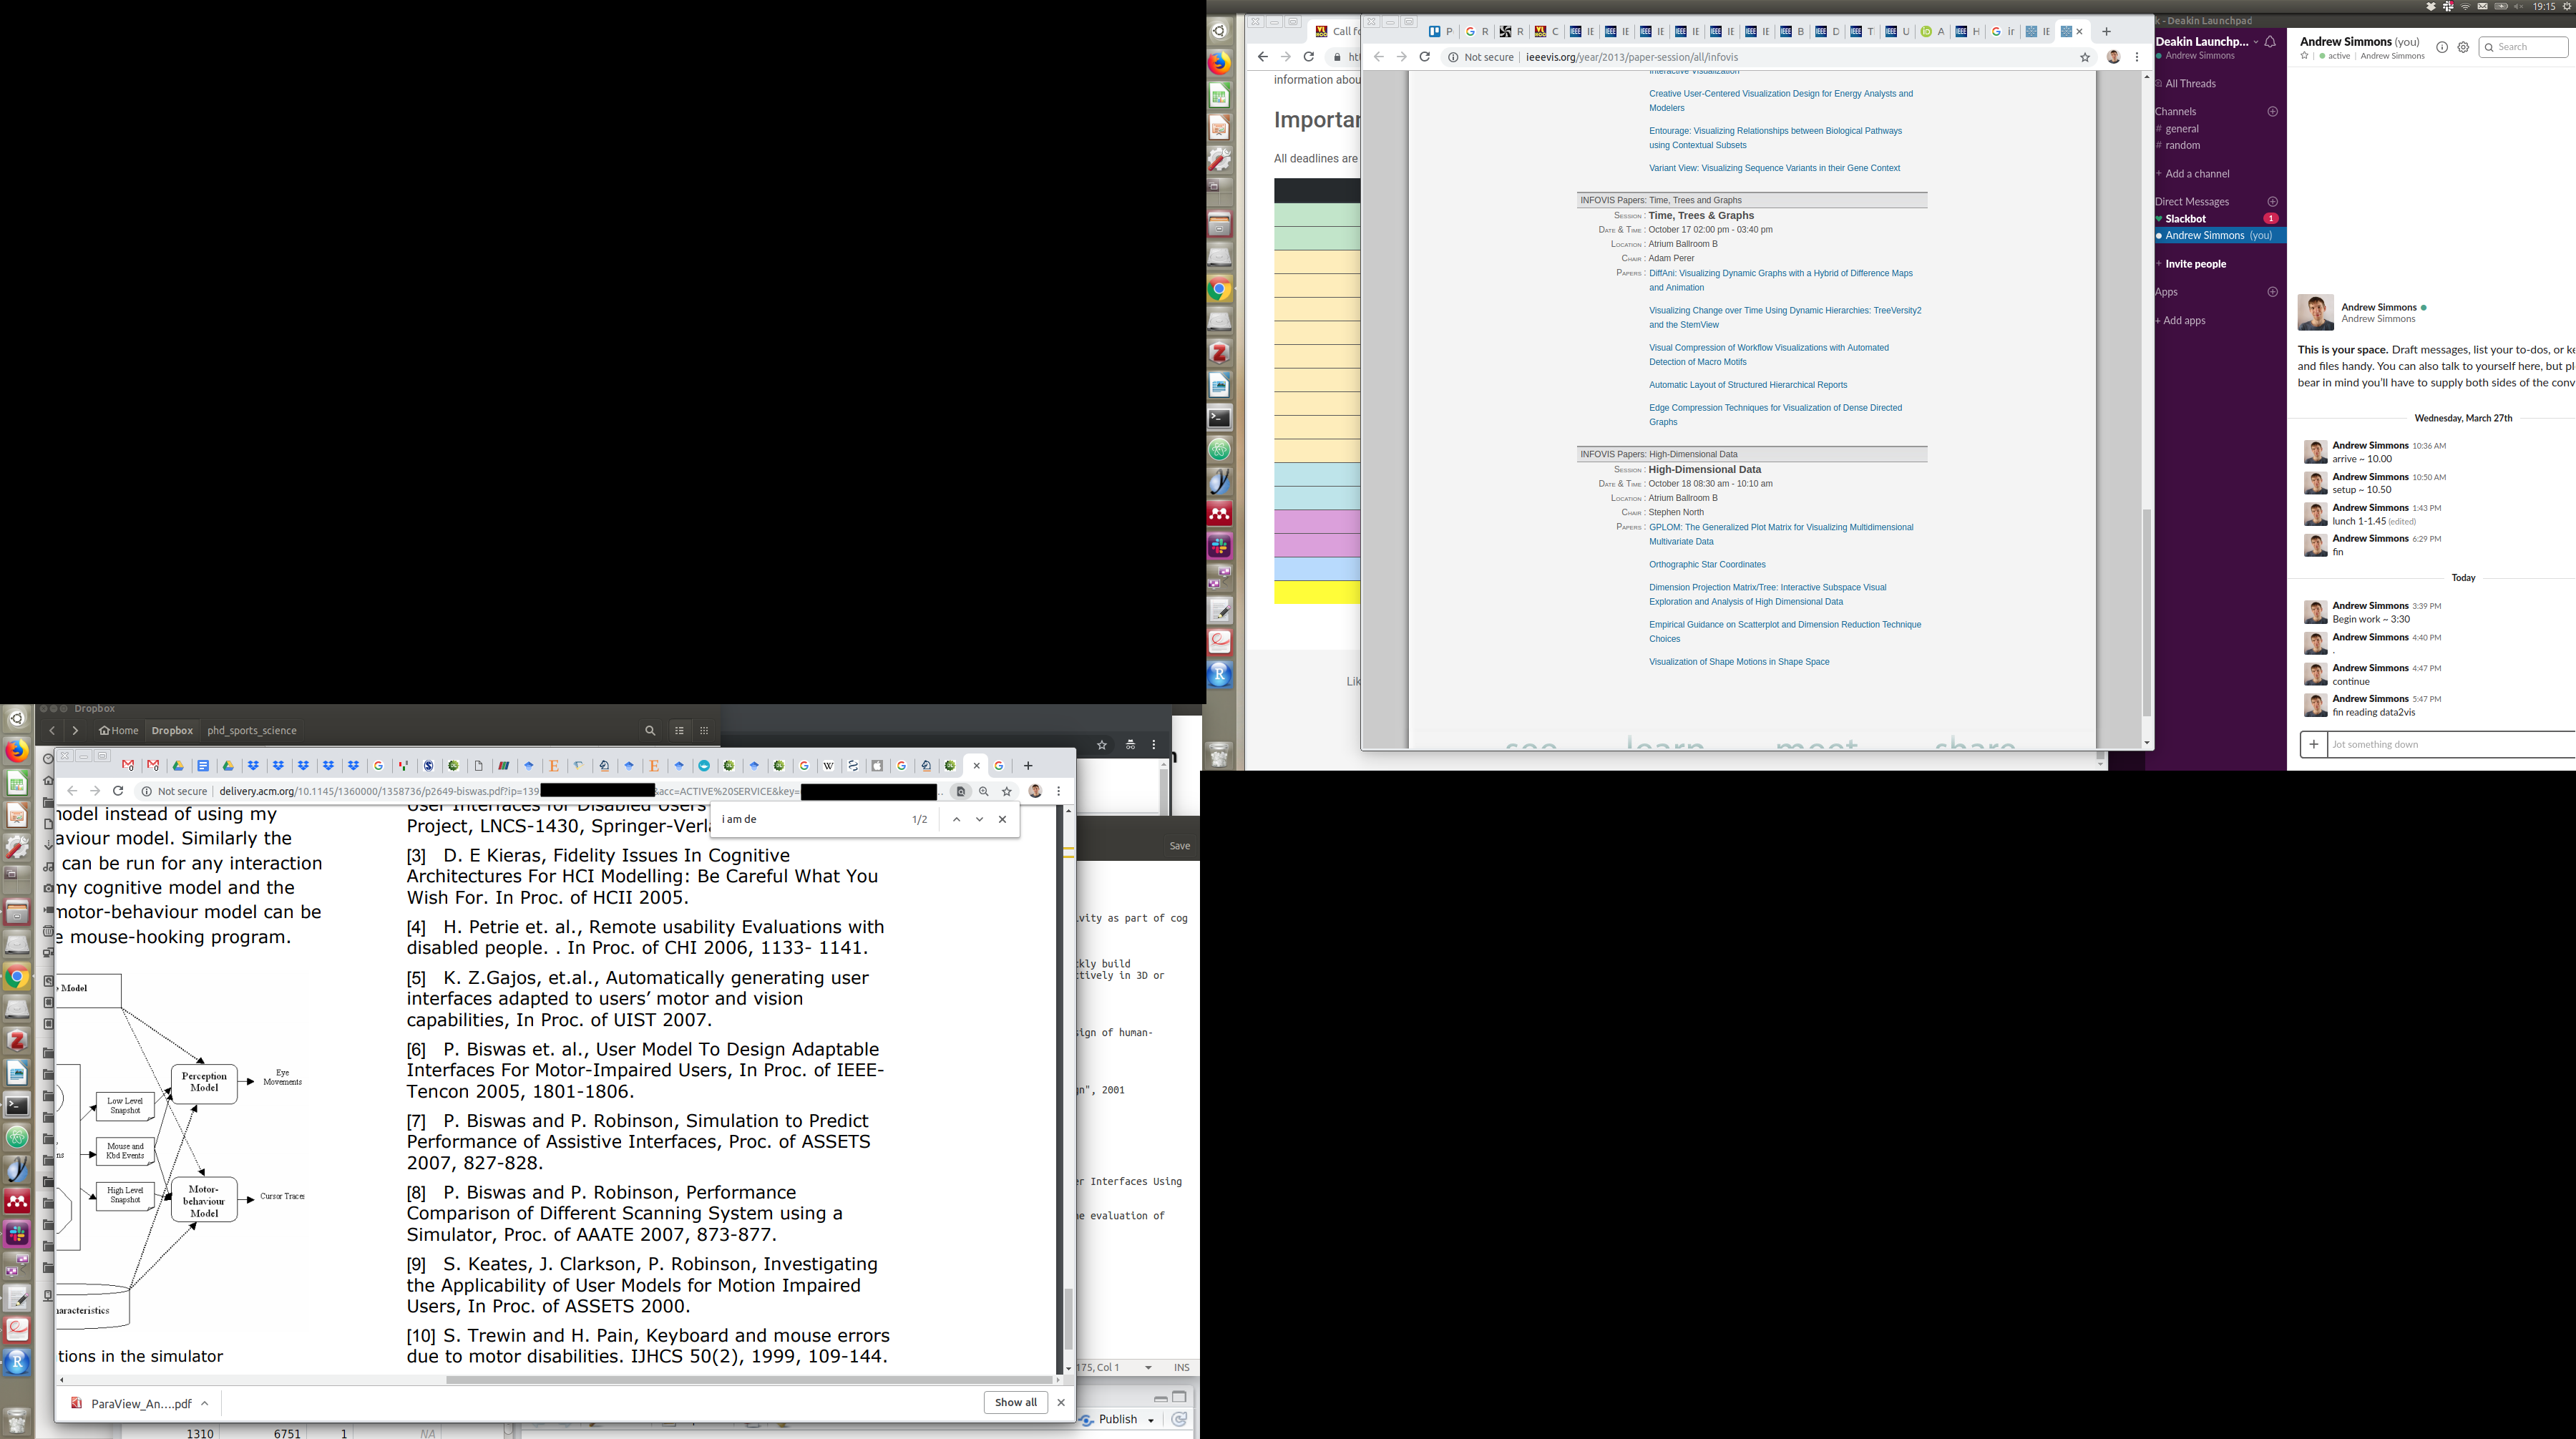This screenshot has width=2576, height=1439.
Task: Show conversation details info icon
Action: tap(2442, 47)
